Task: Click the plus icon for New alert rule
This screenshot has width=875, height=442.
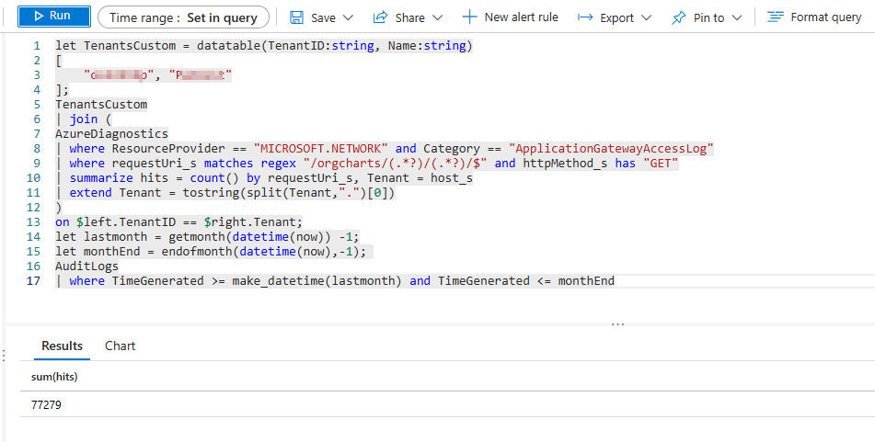Action: pyautogui.click(x=470, y=17)
